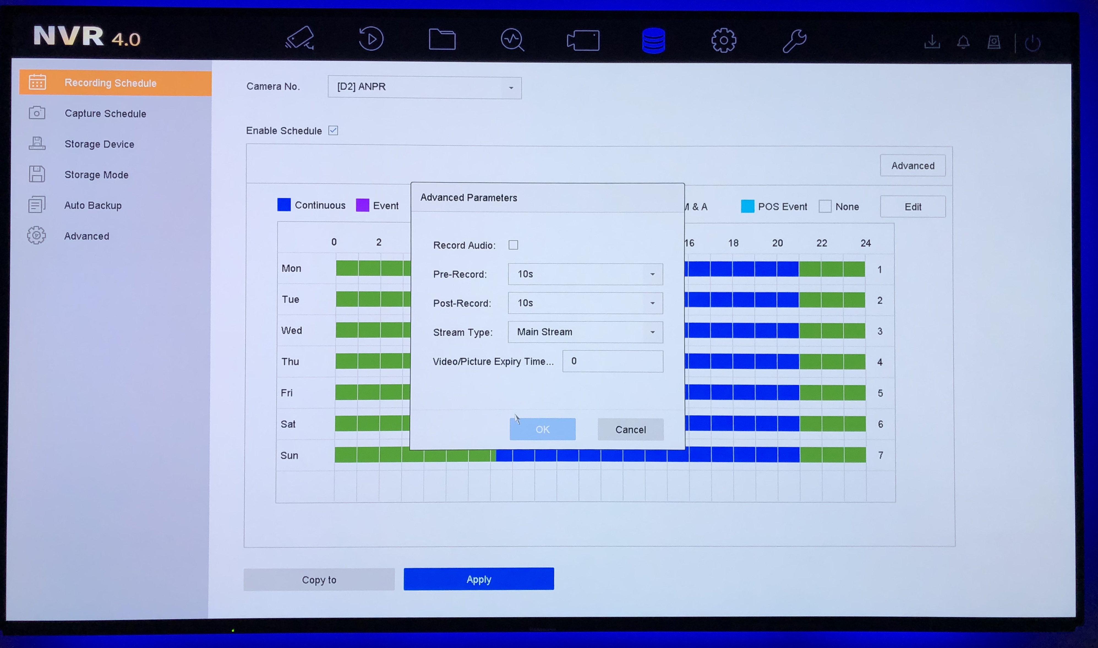
Task: Open the Playback icon in top bar
Action: [371, 39]
